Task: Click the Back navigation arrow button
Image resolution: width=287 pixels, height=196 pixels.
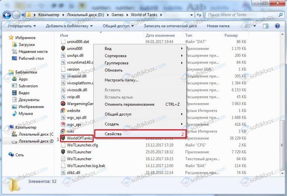Action: click(x=7, y=15)
